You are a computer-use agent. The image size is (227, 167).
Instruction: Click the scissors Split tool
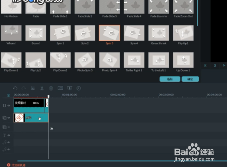[42, 88]
